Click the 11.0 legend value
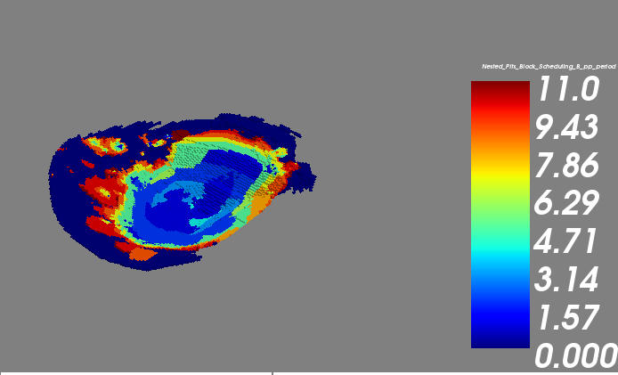This screenshot has height=375, width=618. pyautogui.click(x=568, y=89)
